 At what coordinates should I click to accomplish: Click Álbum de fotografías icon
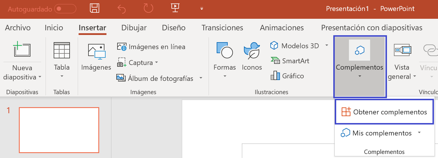click(x=121, y=78)
